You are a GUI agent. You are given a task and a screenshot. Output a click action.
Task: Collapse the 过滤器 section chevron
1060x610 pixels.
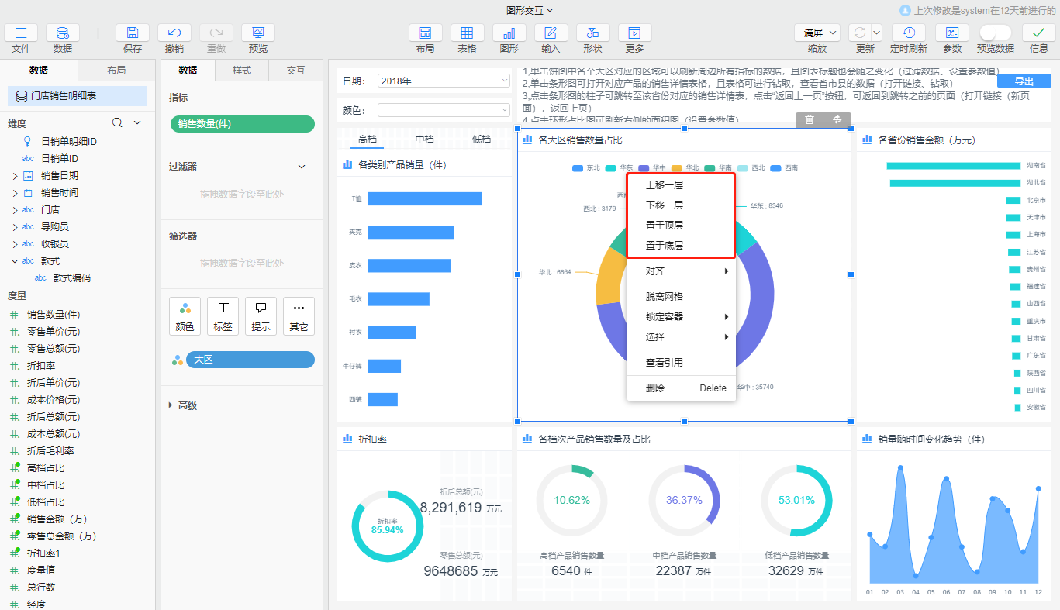302,167
